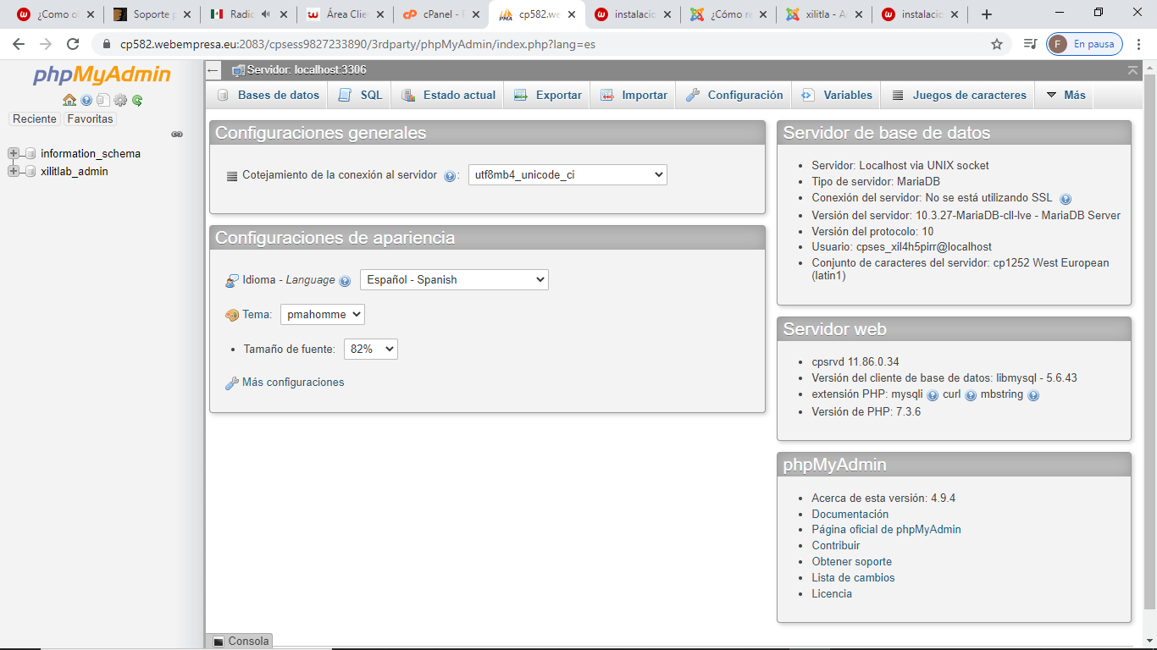This screenshot has height=650, width=1157.
Task: Open the Contribuir link
Action: tap(835, 546)
